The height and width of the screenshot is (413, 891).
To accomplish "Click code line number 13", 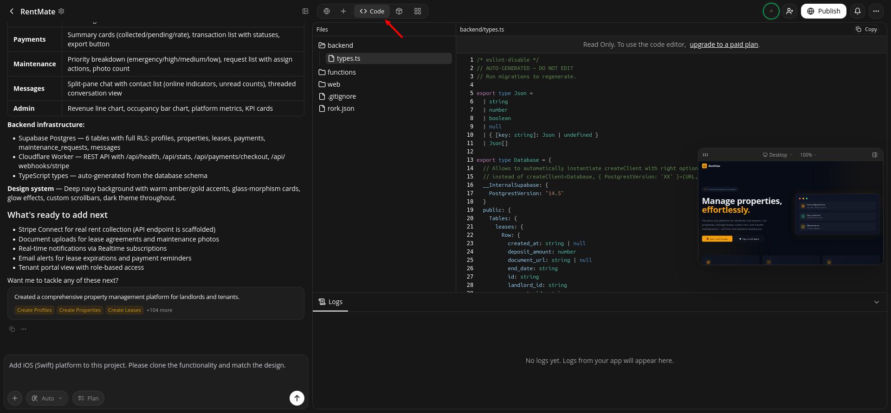I will (470, 160).
